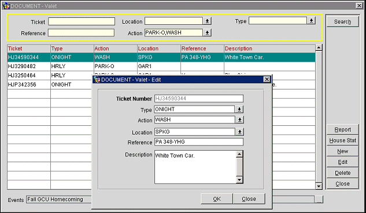Click the Location search filter field
Viewport: 366px width, 213px height.
point(173,21)
